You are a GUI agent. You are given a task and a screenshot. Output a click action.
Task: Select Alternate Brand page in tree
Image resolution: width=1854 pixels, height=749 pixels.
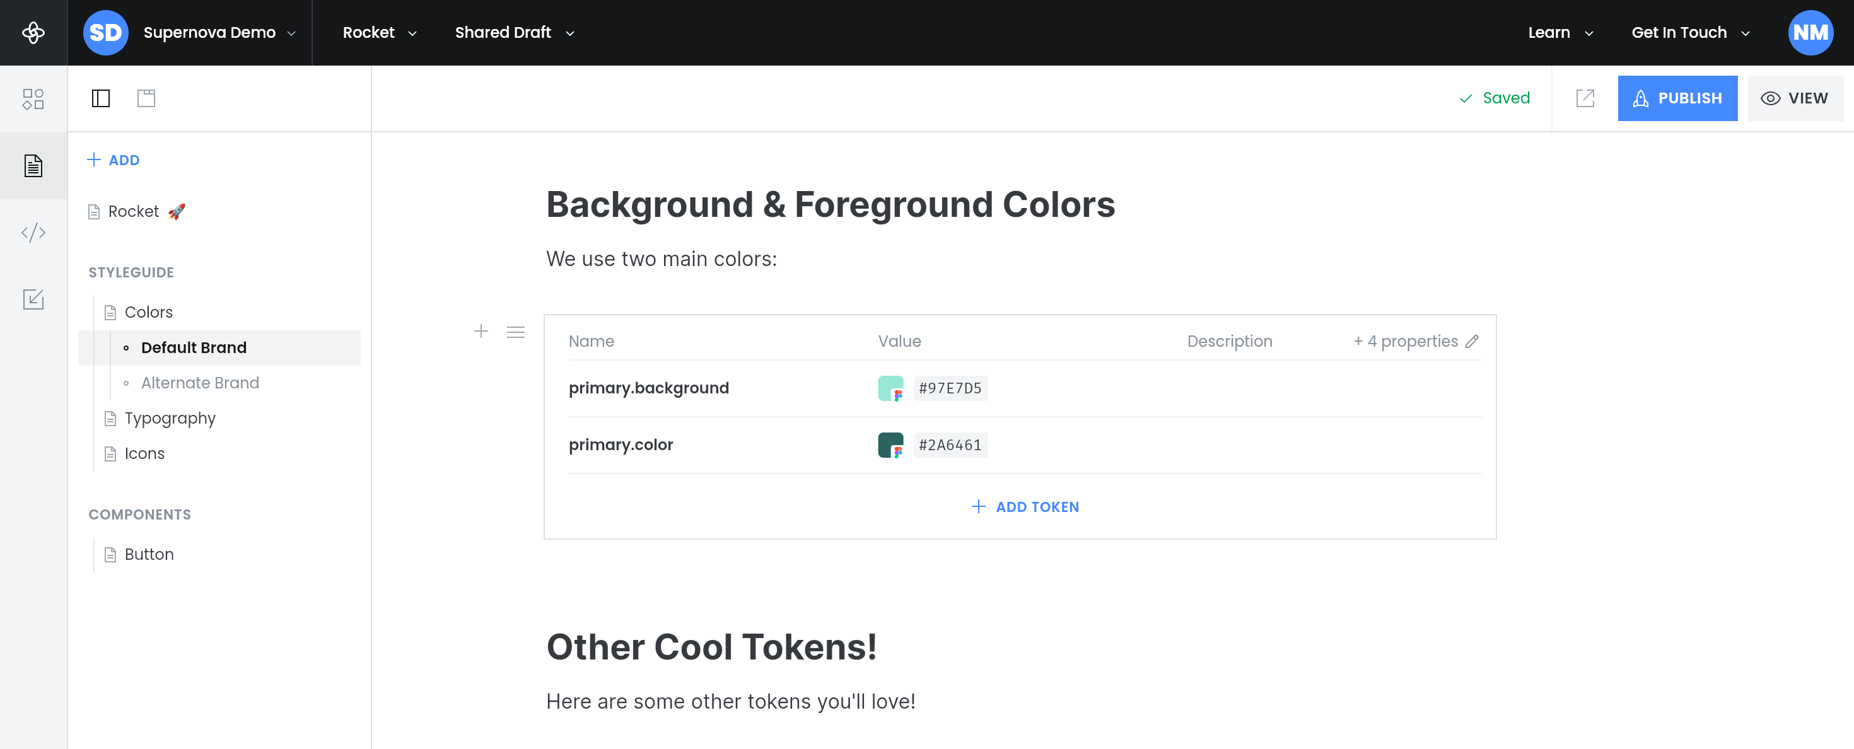[x=200, y=383]
